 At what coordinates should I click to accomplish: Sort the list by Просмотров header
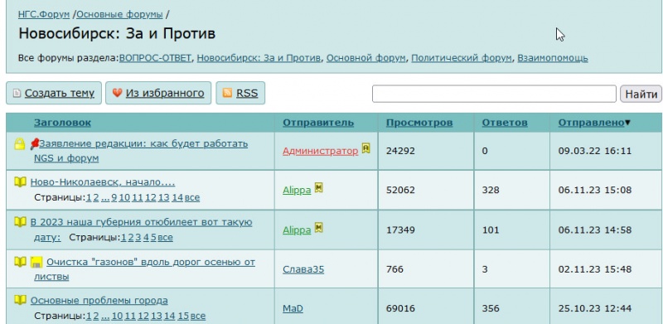pyautogui.click(x=419, y=123)
